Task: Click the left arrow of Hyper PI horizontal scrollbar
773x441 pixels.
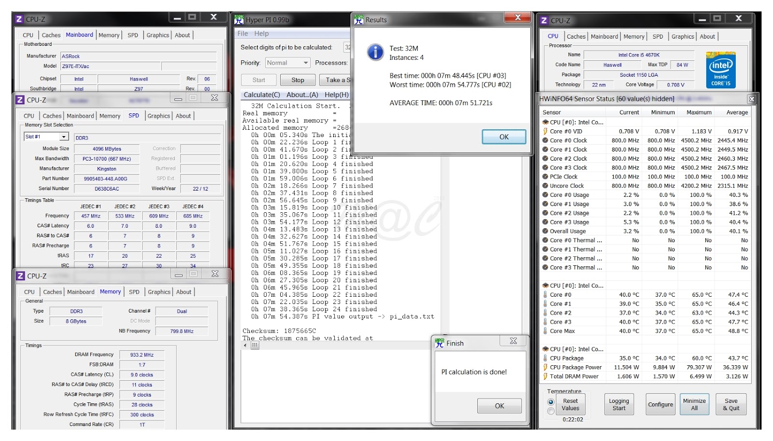Action: (x=244, y=345)
